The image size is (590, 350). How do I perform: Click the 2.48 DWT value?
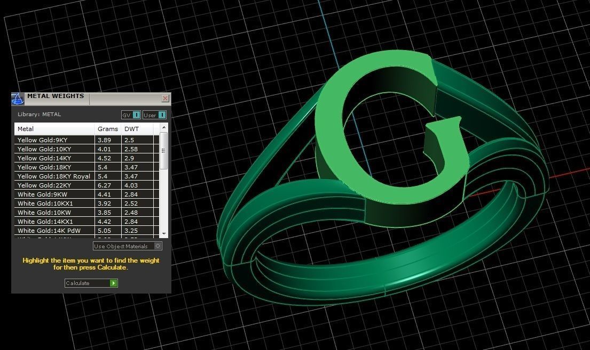(131, 212)
